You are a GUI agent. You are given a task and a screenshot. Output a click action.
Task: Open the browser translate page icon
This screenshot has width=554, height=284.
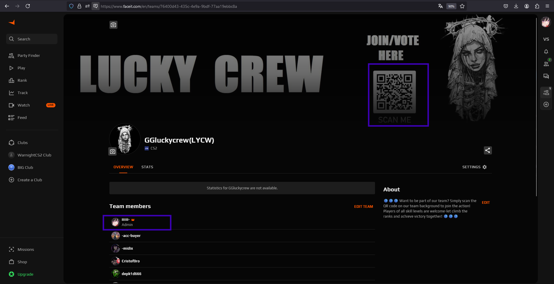(x=440, y=6)
